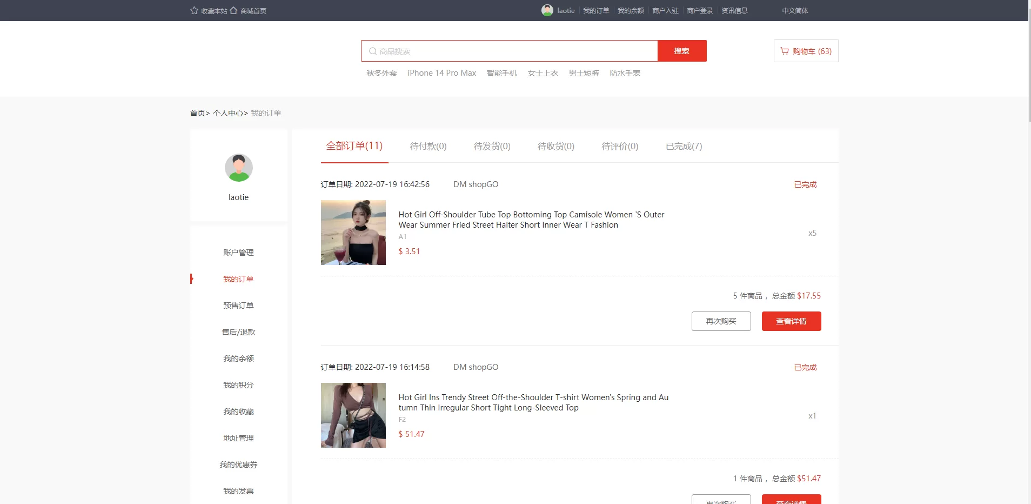Select the 待发货(0) tab

point(492,146)
